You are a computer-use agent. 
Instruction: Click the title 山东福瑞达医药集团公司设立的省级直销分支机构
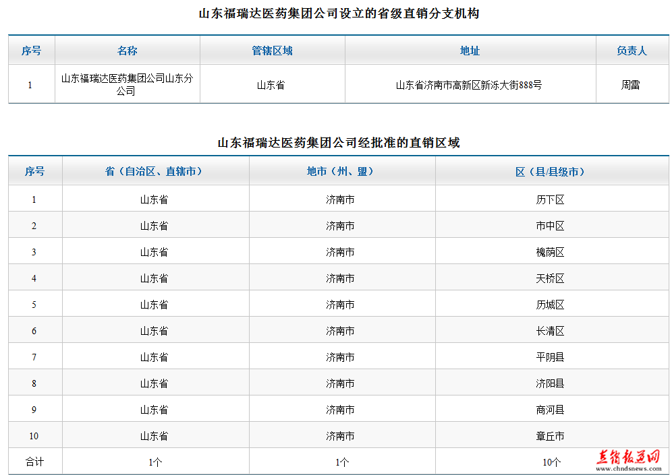pyautogui.click(x=339, y=13)
